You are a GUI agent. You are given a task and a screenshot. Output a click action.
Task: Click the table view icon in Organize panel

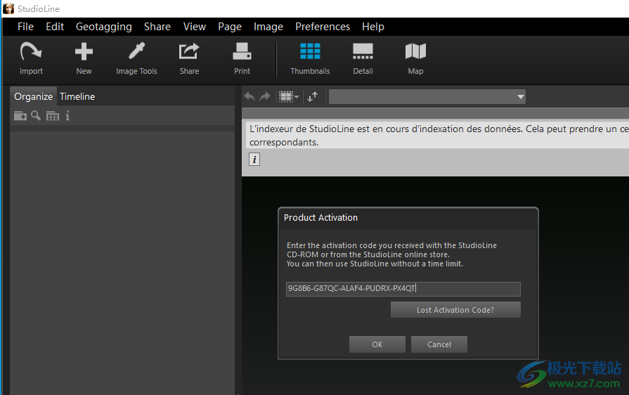tap(53, 116)
